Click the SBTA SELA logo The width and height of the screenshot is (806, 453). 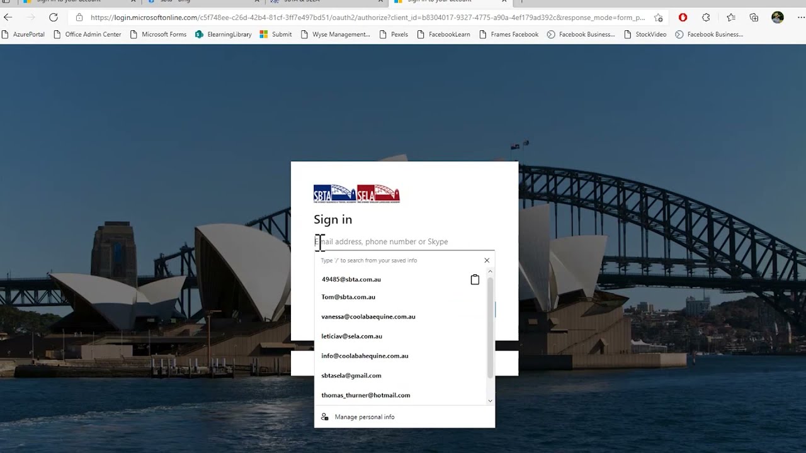tap(356, 193)
